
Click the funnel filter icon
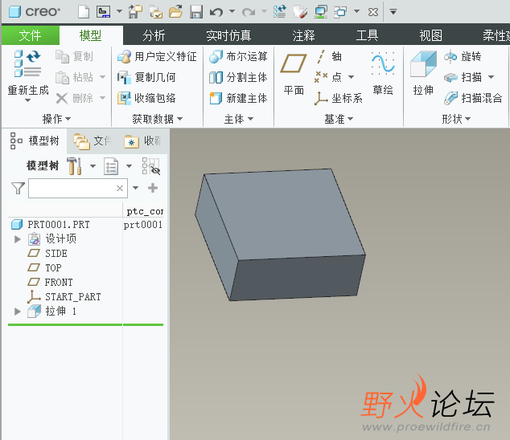[x=18, y=188]
